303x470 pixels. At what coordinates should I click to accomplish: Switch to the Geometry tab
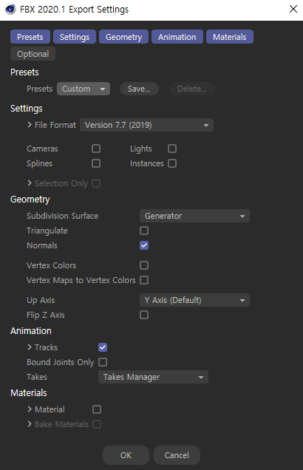point(123,37)
